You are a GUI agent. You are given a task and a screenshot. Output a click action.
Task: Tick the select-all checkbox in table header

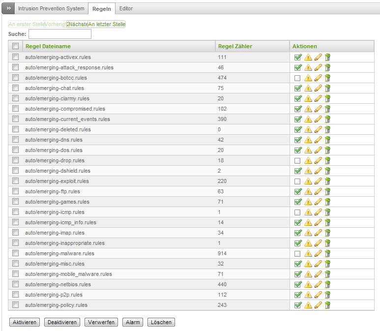click(15, 46)
